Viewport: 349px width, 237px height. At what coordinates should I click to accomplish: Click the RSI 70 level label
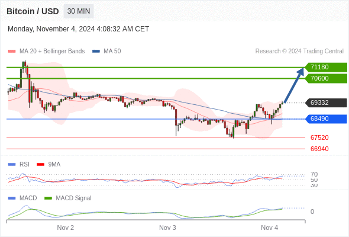(x=314, y=174)
